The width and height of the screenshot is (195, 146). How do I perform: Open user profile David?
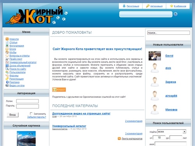click(169, 56)
